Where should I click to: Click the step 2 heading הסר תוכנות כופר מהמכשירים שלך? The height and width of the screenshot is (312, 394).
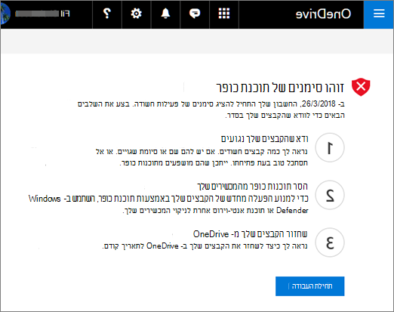tap(252, 187)
